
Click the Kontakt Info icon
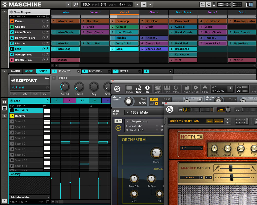pyautogui.click(x=147, y=89)
